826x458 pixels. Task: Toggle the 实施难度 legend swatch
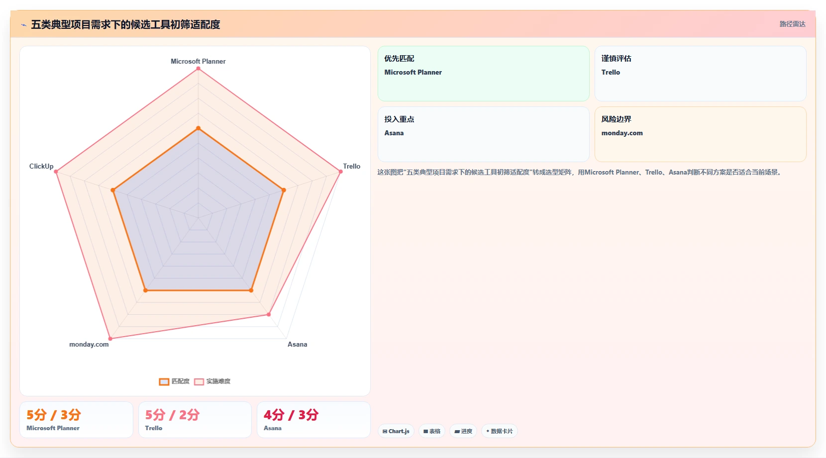coord(199,382)
